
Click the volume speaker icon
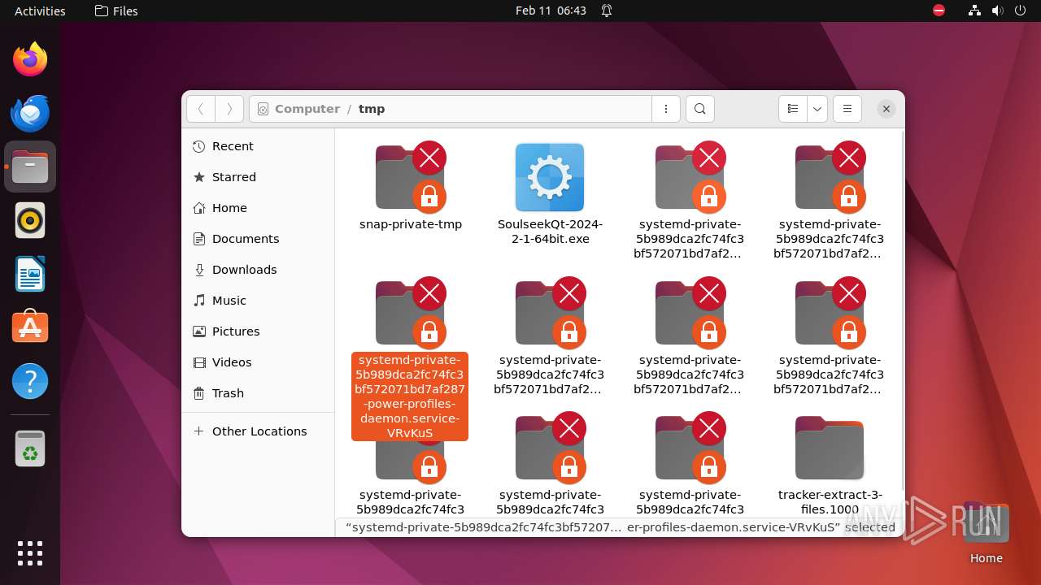click(996, 11)
